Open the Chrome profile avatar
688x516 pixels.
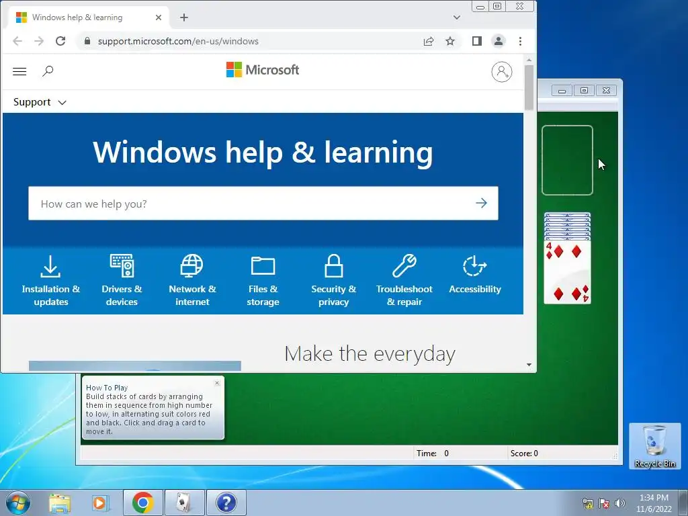point(499,41)
